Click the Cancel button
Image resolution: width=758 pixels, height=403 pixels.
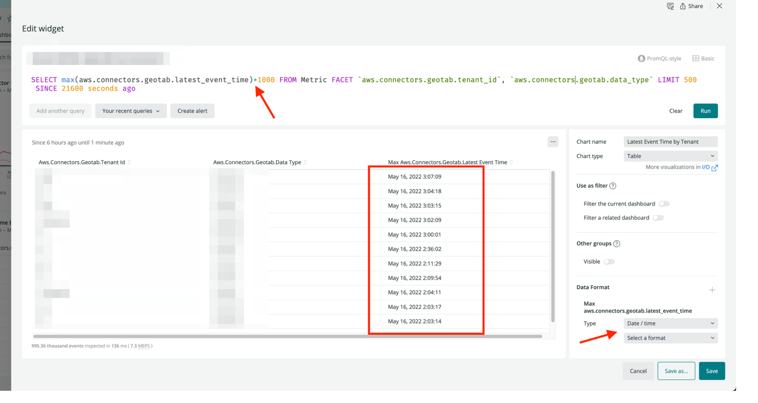pyautogui.click(x=638, y=371)
